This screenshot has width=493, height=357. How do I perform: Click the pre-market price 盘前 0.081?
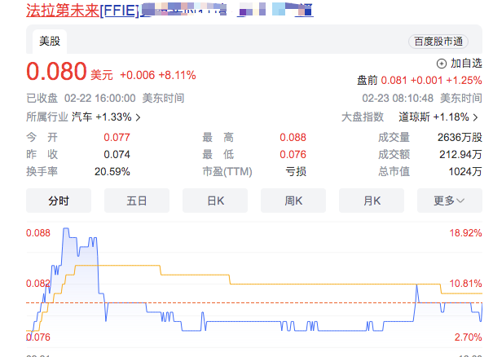pyautogui.click(x=382, y=80)
